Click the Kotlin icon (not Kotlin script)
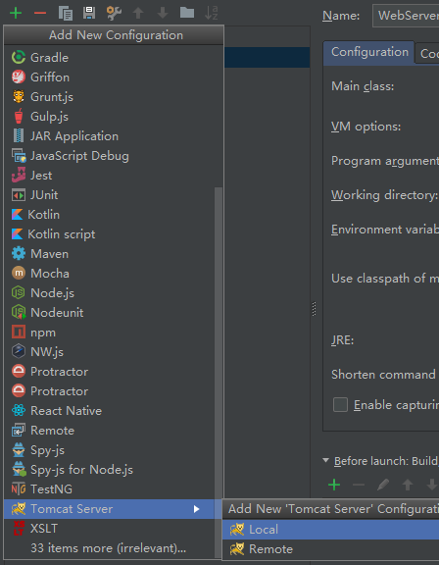This screenshot has width=439, height=565. [17, 215]
